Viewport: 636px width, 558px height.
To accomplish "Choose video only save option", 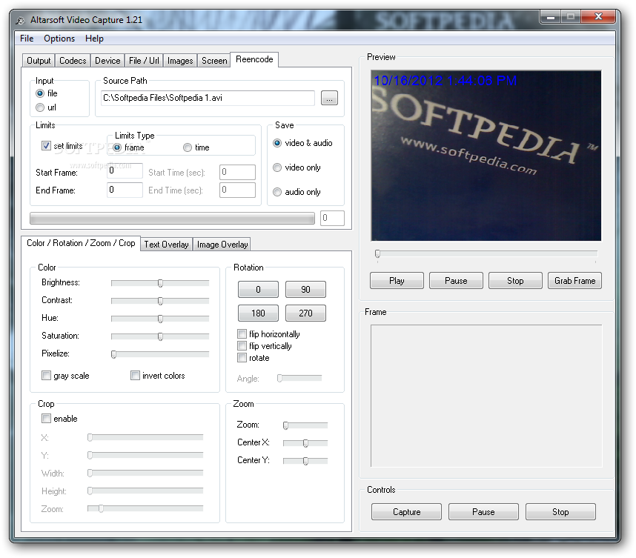I will tap(277, 167).
